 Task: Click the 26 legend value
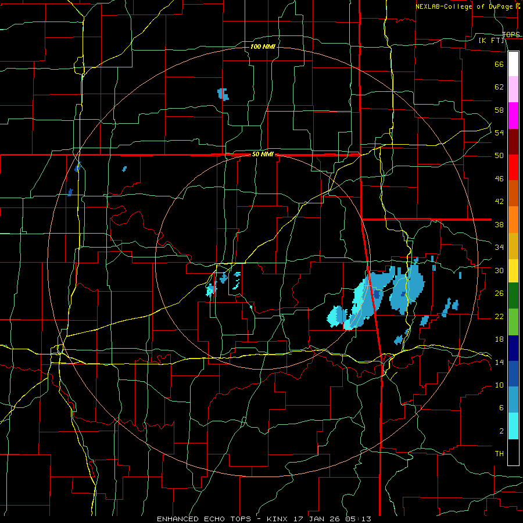[499, 293]
